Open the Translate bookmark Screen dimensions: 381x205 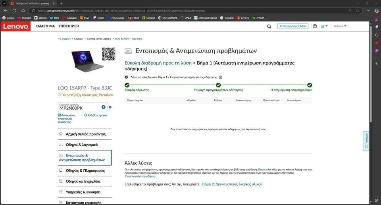pos(227,18)
